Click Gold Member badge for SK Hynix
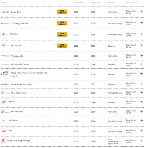Viewport: 146px width, 148px height. pyautogui.click(x=62, y=35)
